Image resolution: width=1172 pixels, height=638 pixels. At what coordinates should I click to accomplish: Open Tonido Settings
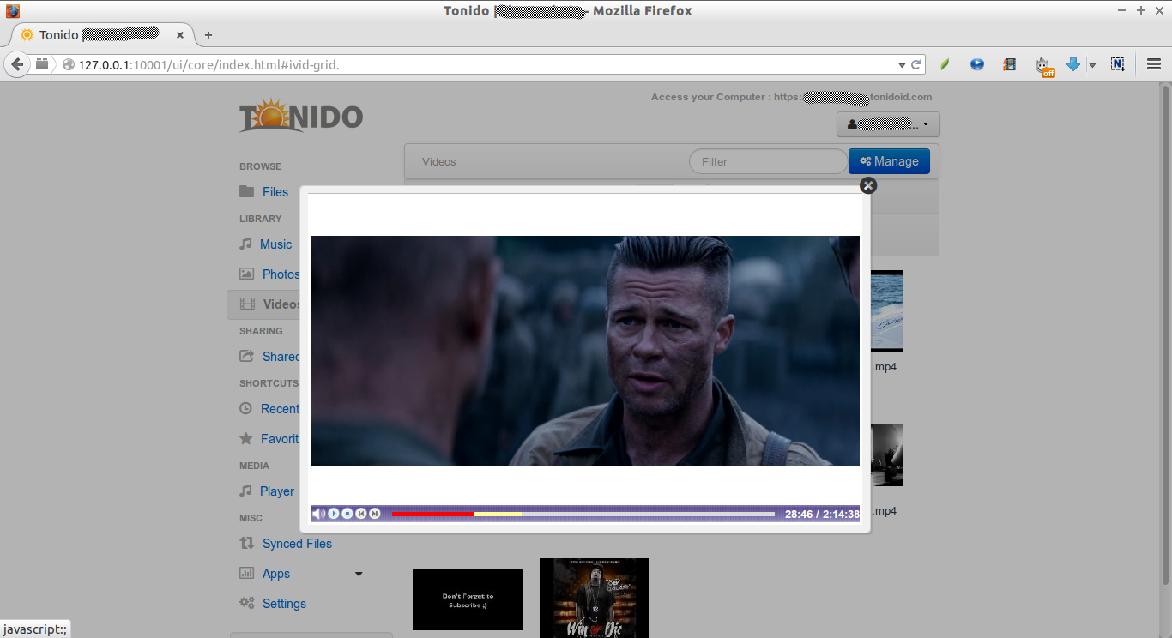(x=284, y=604)
